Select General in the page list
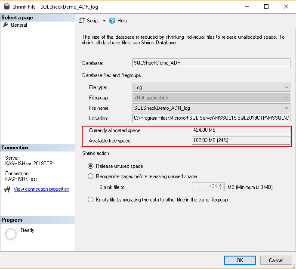The width and height of the screenshot is (296, 269). coord(19,25)
